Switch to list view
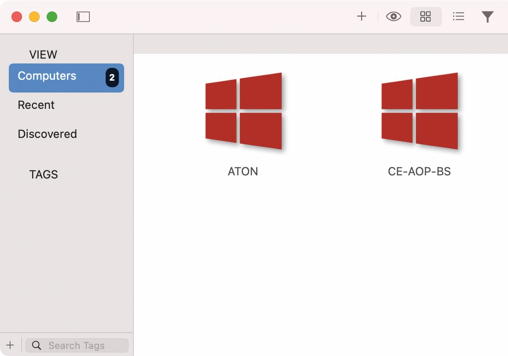 (458, 17)
